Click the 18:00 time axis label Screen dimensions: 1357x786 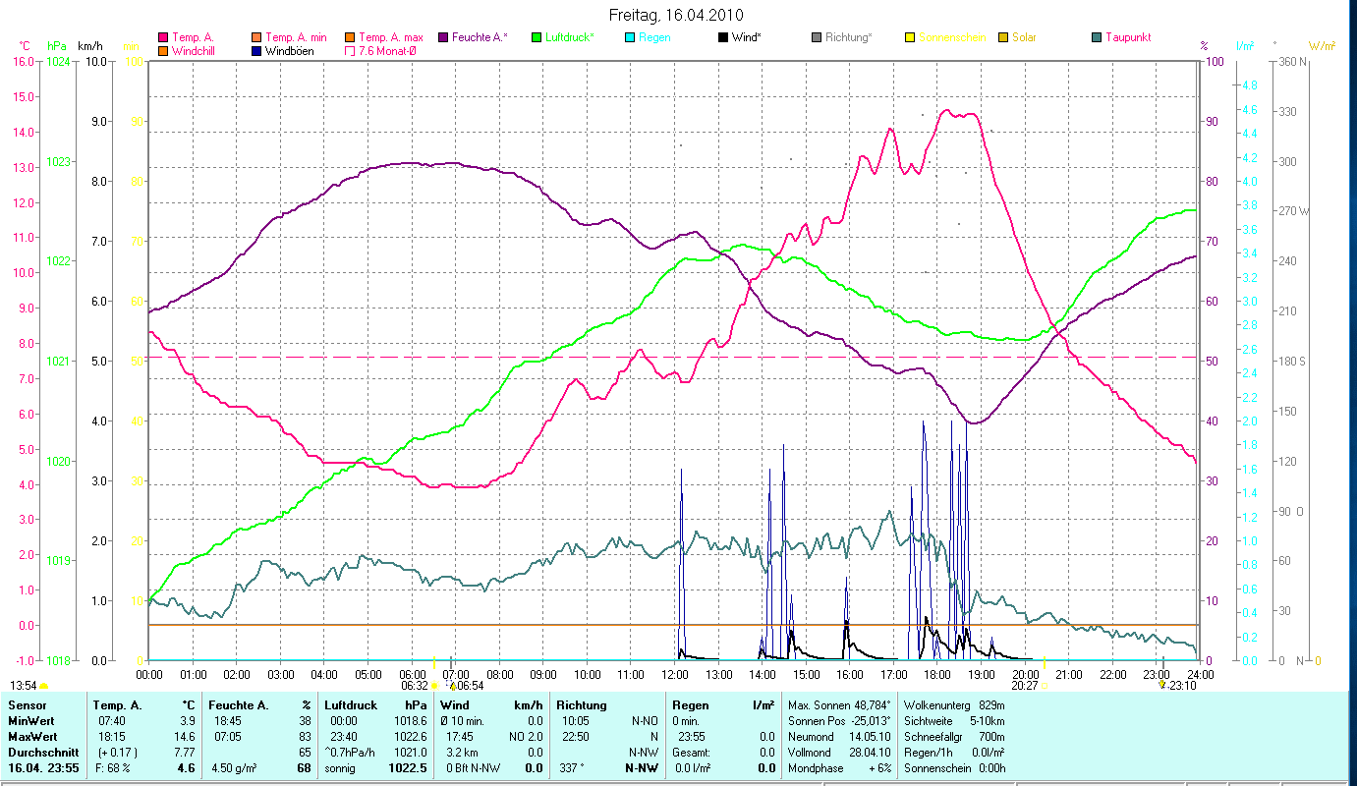pos(937,675)
